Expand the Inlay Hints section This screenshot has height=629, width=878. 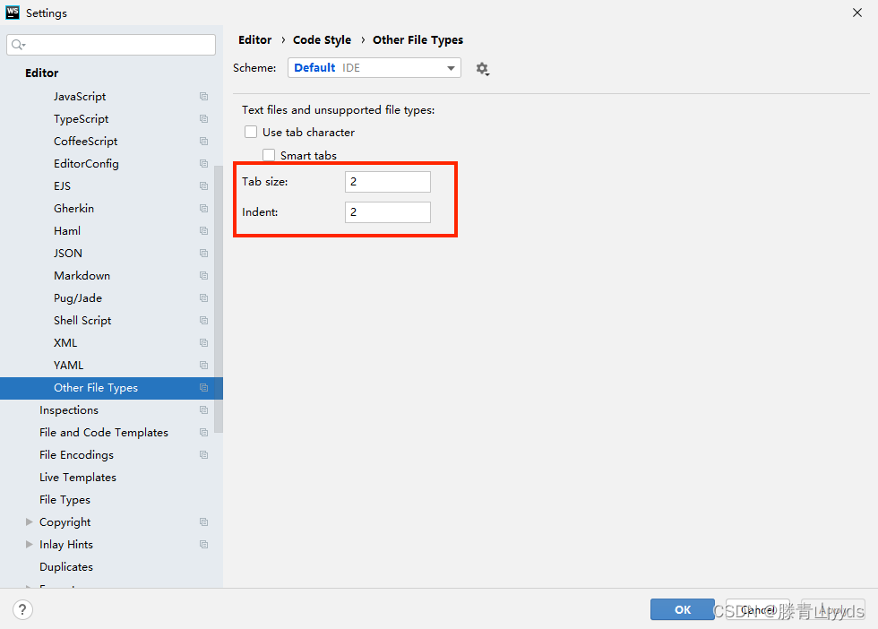click(30, 544)
